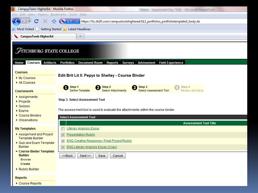Go to Step 1 Define Template
Viewport: 258px width, 193px height.
tap(77, 88)
